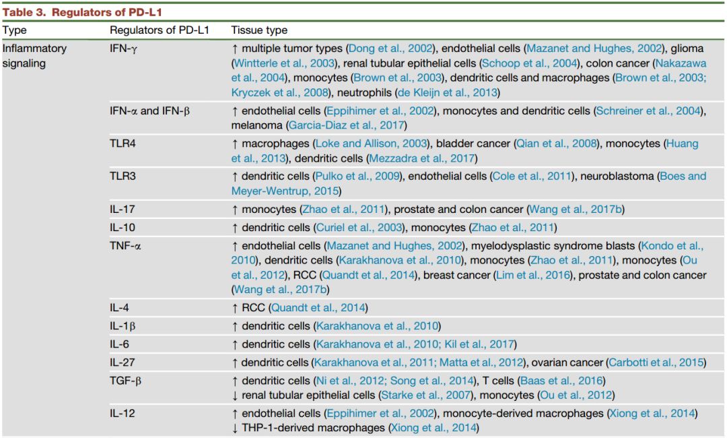The image size is (727, 438).
Task: Select the 'IFN-γ' regulator cell
Action: (x=123, y=49)
